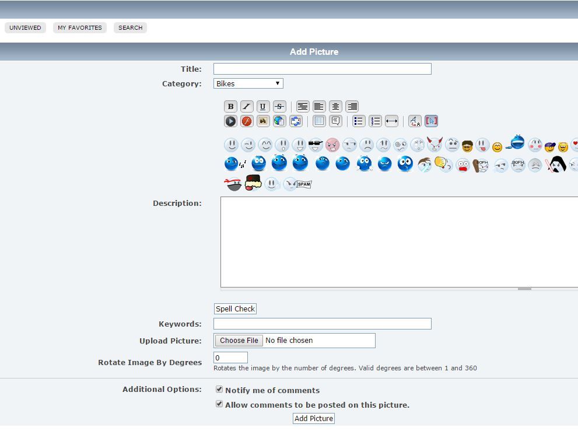
Task: Open the UNVIEWED tab
Action: (x=25, y=27)
